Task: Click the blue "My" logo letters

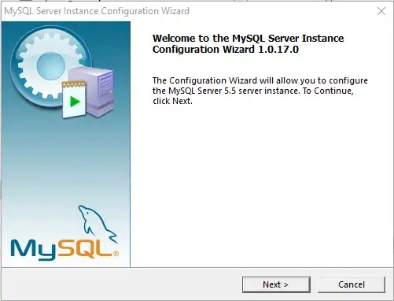Action: [x=34, y=250]
